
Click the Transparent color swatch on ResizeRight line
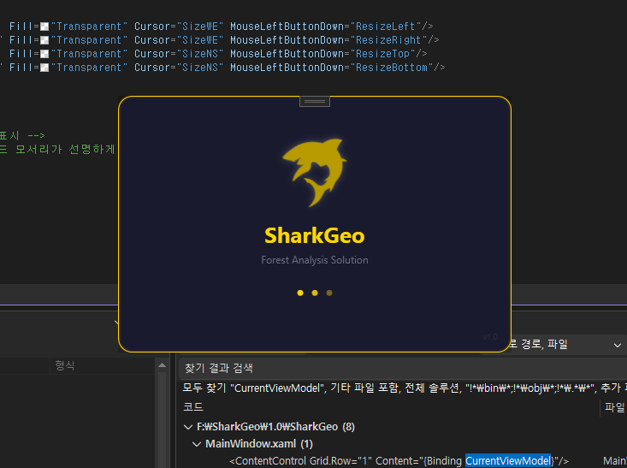[x=44, y=40]
